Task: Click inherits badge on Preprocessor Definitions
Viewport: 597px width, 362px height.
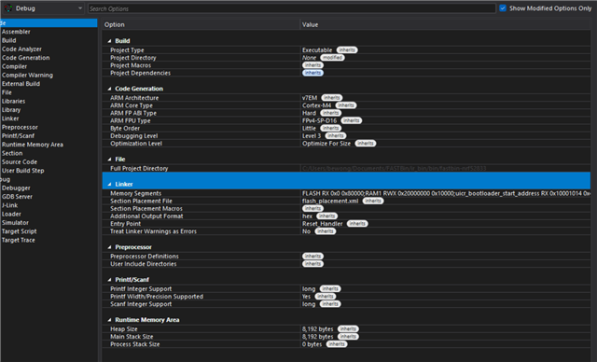Action: 312,257
